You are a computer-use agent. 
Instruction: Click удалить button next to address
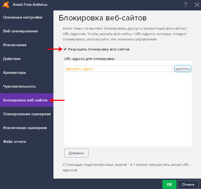coord(183,69)
